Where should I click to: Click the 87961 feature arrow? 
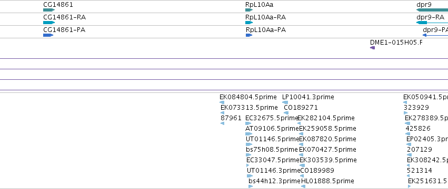click(222, 123)
